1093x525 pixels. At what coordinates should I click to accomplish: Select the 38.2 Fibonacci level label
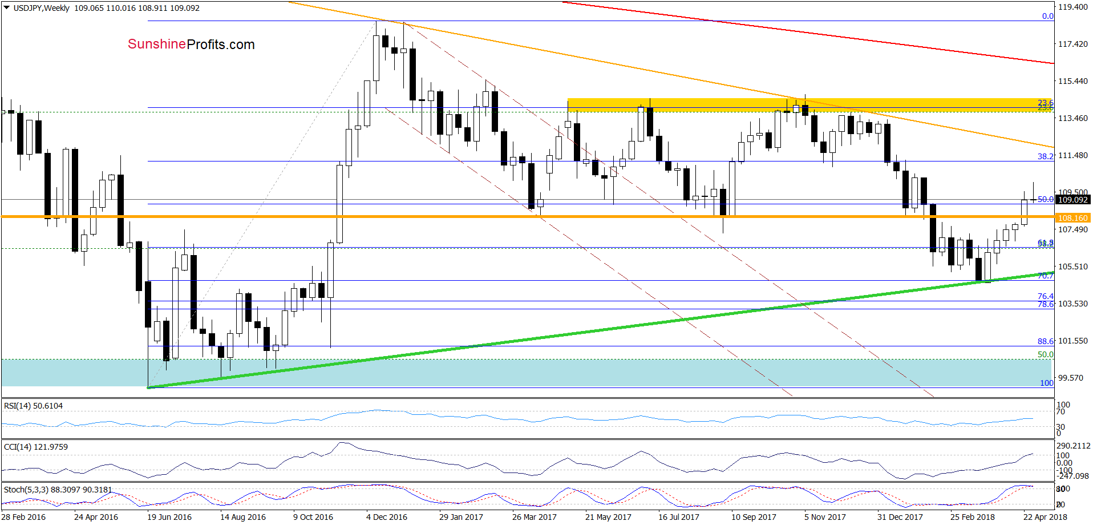click(x=1046, y=156)
